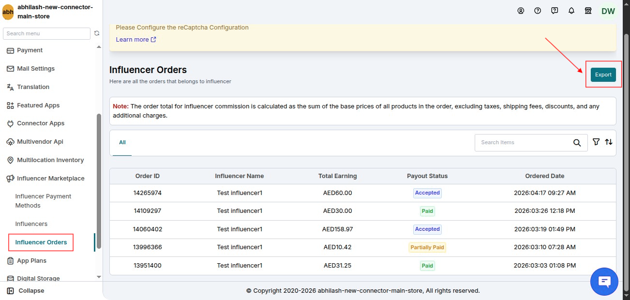Click the Payment card icon in sidebar
This screenshot has height=300, width=630.
10,50
